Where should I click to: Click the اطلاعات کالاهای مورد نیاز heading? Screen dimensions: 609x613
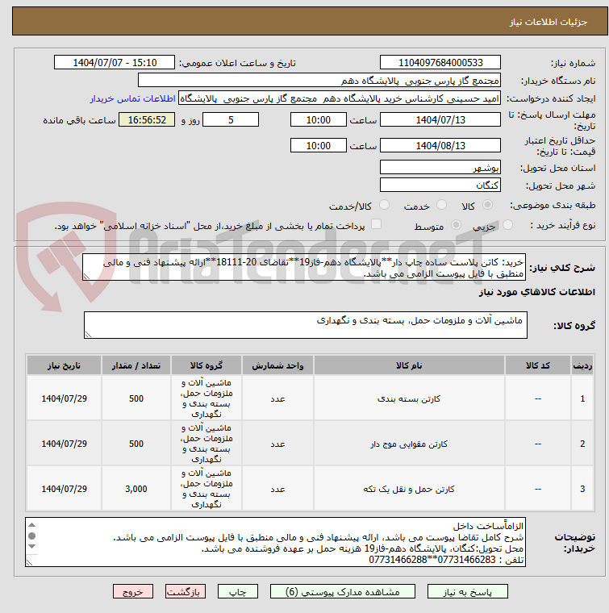[537, 293]
